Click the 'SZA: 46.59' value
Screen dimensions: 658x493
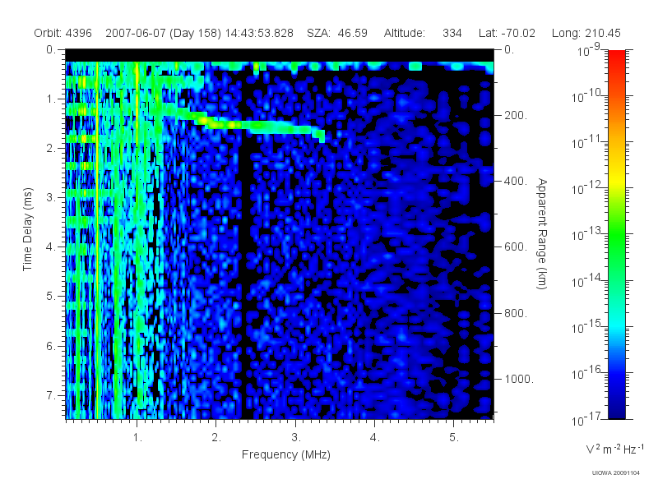337,33
